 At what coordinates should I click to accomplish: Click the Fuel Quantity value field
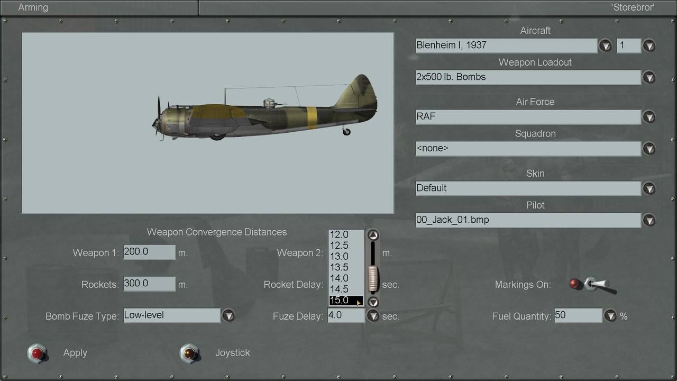click(x=578, y=315)
